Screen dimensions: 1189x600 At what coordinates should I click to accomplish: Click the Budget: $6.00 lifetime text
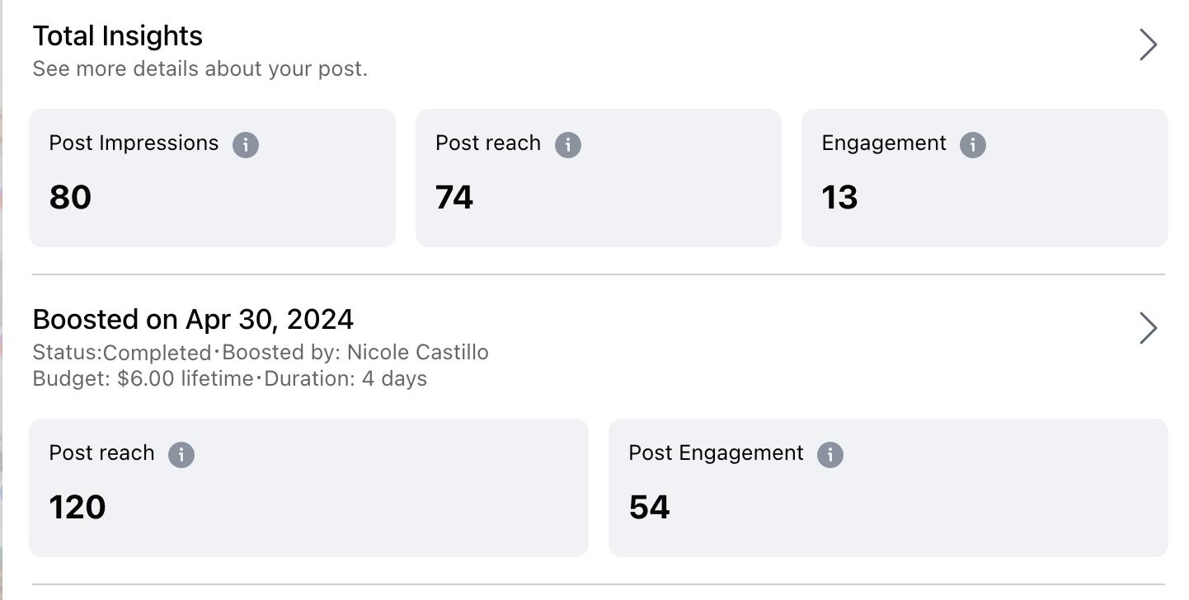(x=143, y=379)
